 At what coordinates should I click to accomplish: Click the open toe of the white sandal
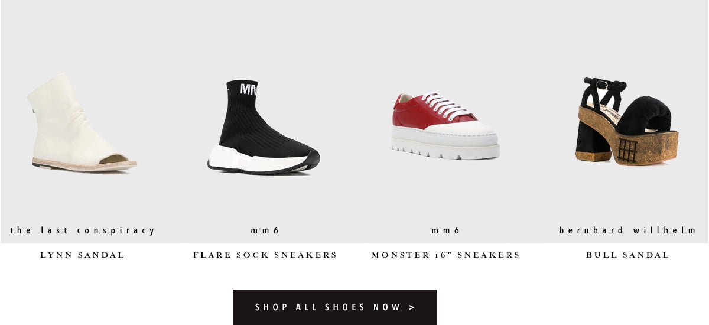tap(114, 158)
